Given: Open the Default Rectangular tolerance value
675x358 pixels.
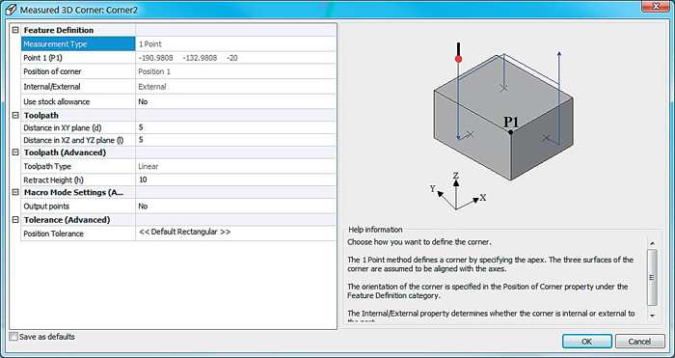Looking at the screenshot, I should (235, 233).
